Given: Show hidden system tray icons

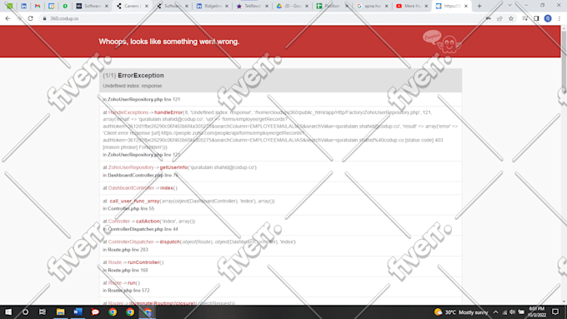Looking at the screenshot, I should click(x=495, y=312).
